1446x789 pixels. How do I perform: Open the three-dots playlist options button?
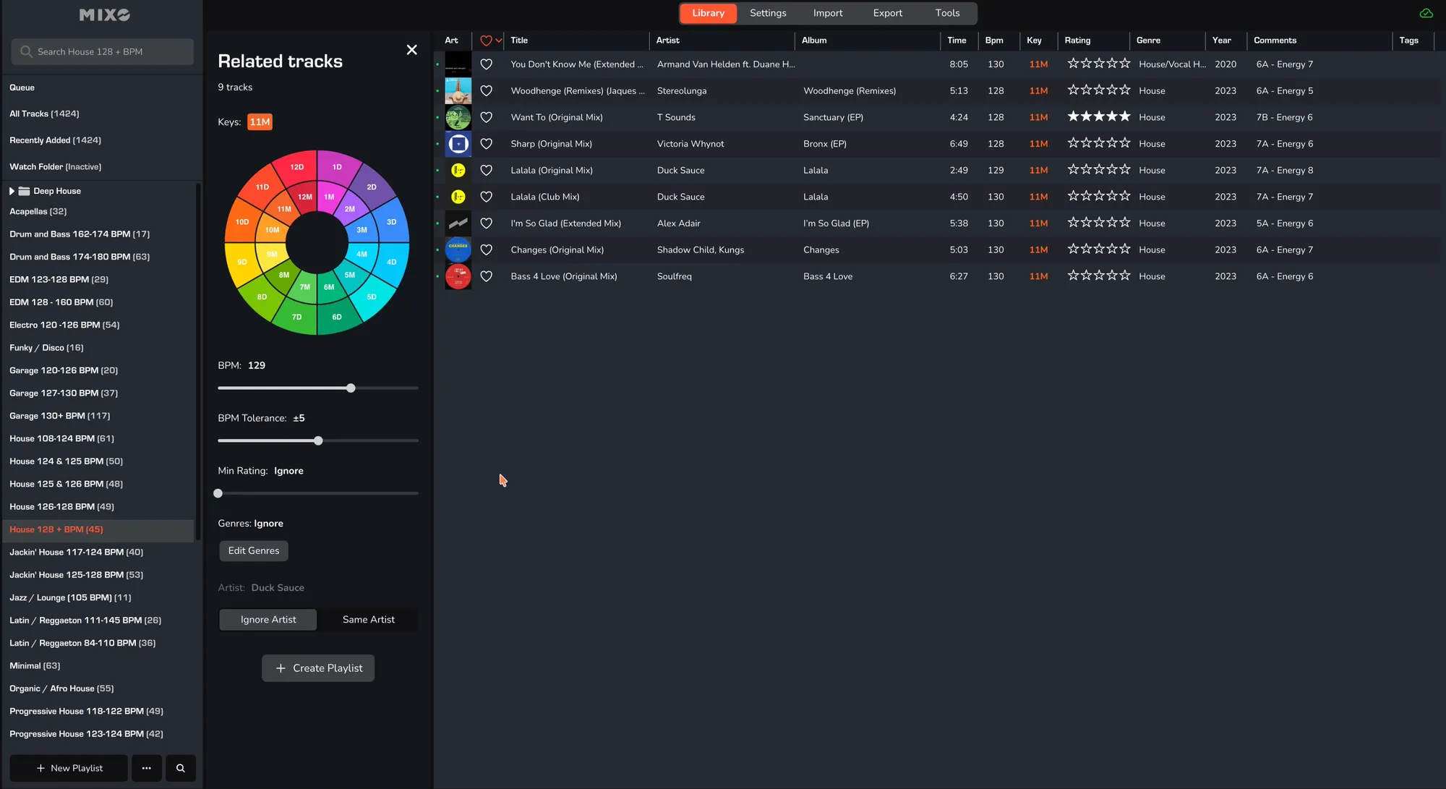[x=147, y=768]
